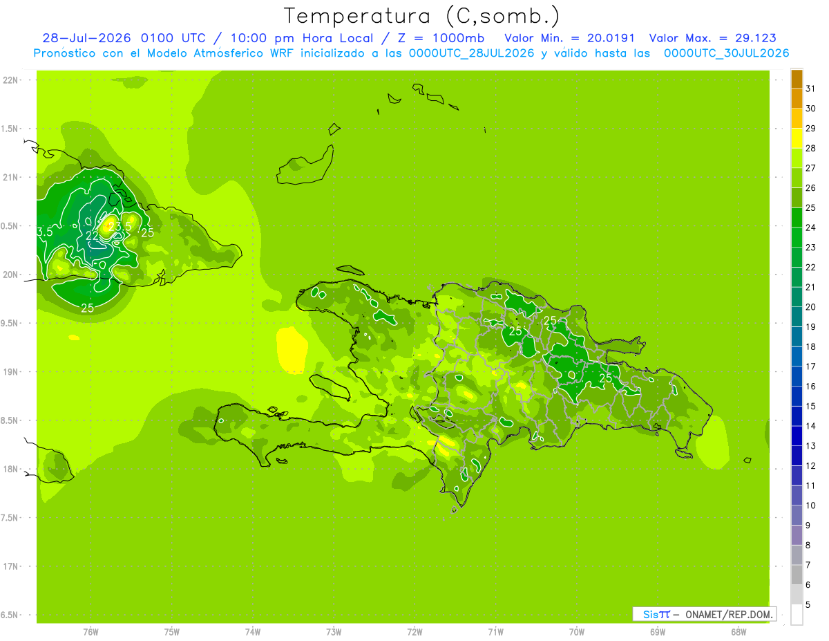Select the 9 degree purple legend swatch
This screenshot has width=829, height=641.
(797, 515)
